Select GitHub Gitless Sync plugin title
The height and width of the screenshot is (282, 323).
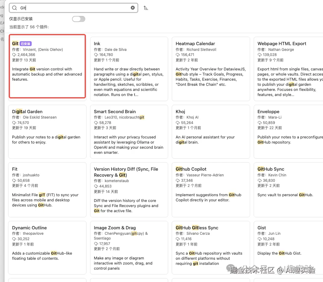pos(197,228)
